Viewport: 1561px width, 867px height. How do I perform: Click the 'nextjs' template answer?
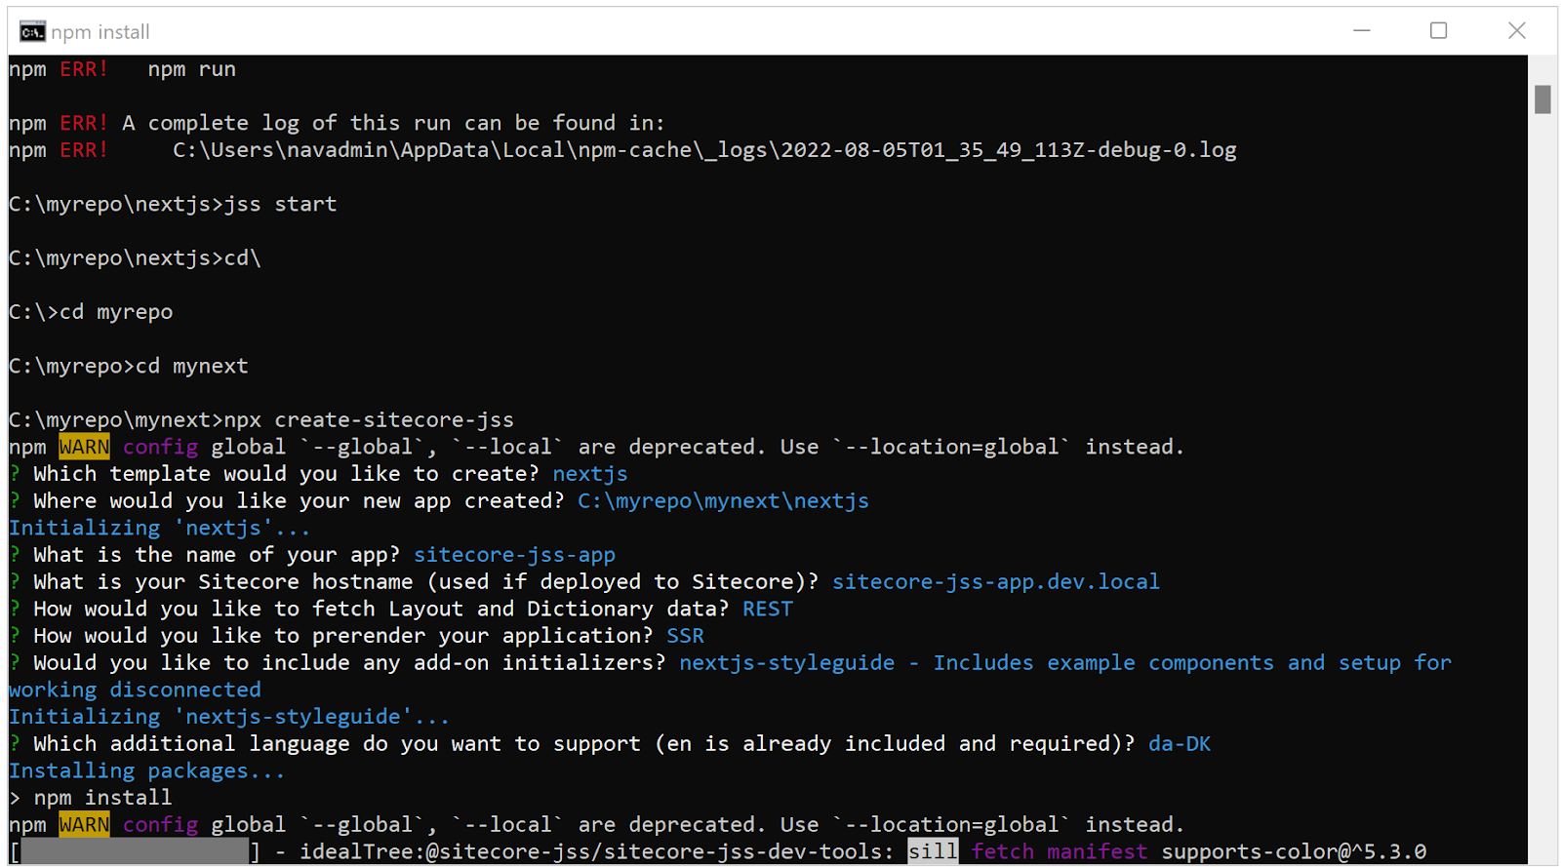(590, 474)
